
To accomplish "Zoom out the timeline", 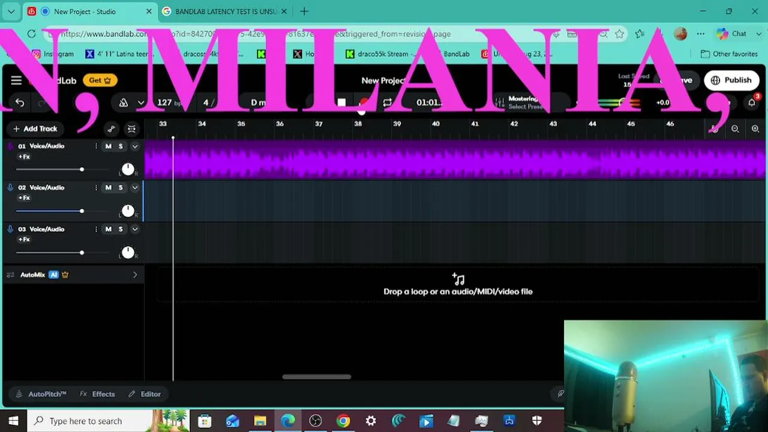I will pos(735,128).
